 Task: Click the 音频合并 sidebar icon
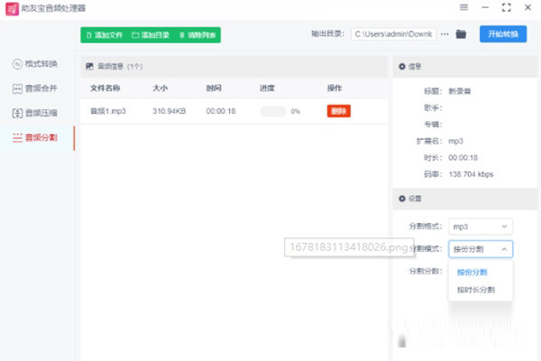[17, 88]
